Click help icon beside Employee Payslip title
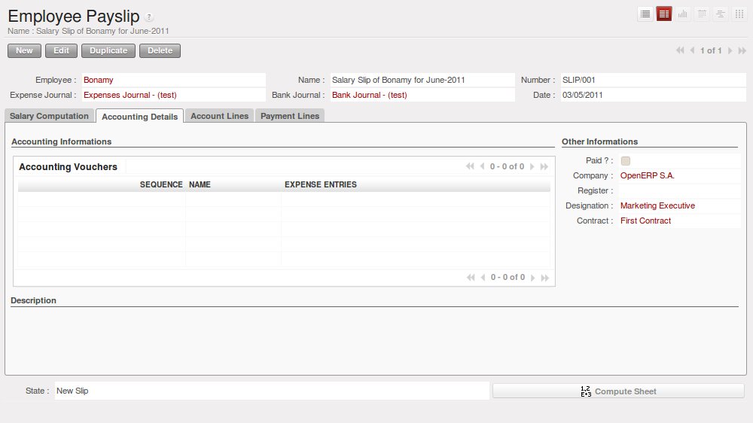Screen dimensions: 753x423 pos(148,17)
